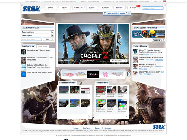This screenshot has width=187, height=140.
Task: Click the Go! game search button
Action: click(48, 39)
